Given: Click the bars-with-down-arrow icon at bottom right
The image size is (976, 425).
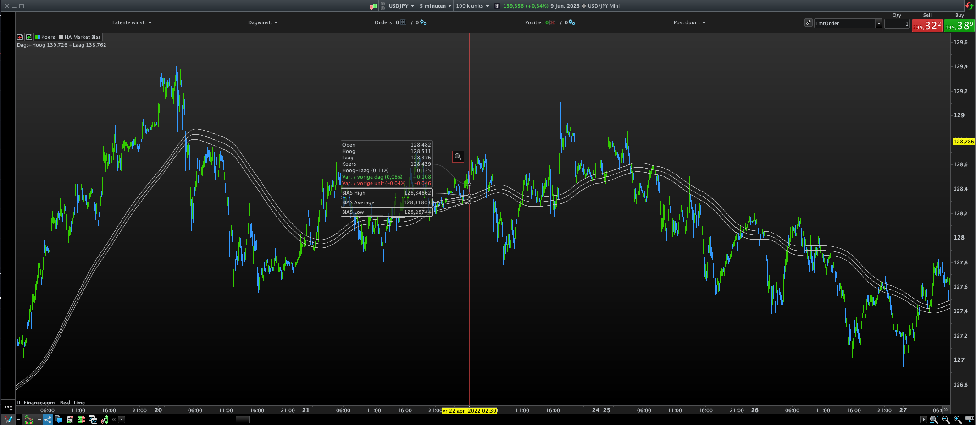Looking at the screenshot, I should coord(970,420).
